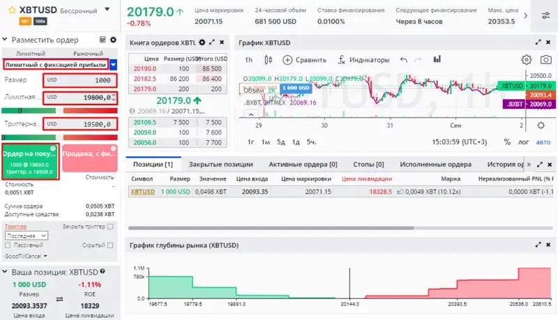Switch to the Рыночный order tab
This screenshot has width=558, height=320.
pos(88,54)
